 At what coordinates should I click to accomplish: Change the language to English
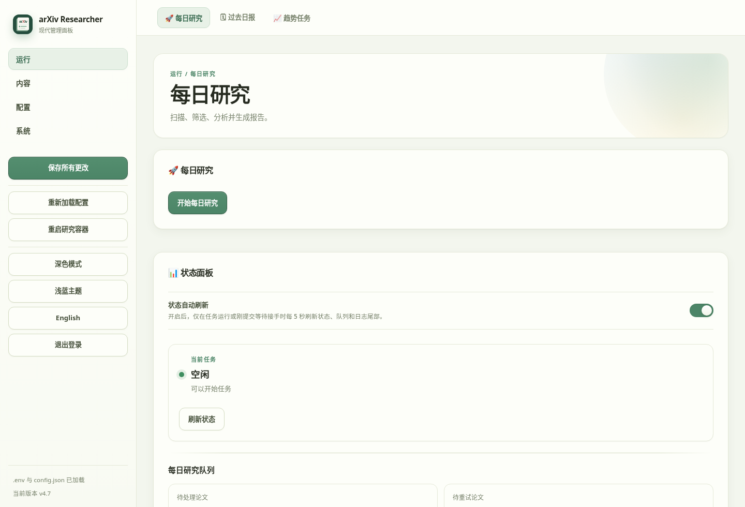pos(68,318)
